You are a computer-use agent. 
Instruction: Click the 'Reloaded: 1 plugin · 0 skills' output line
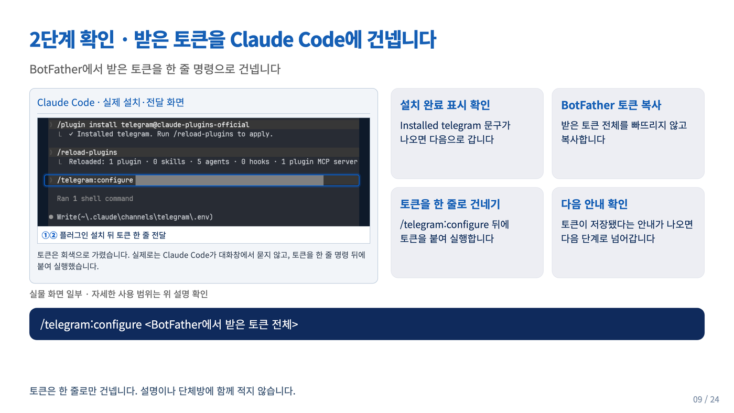213,162
